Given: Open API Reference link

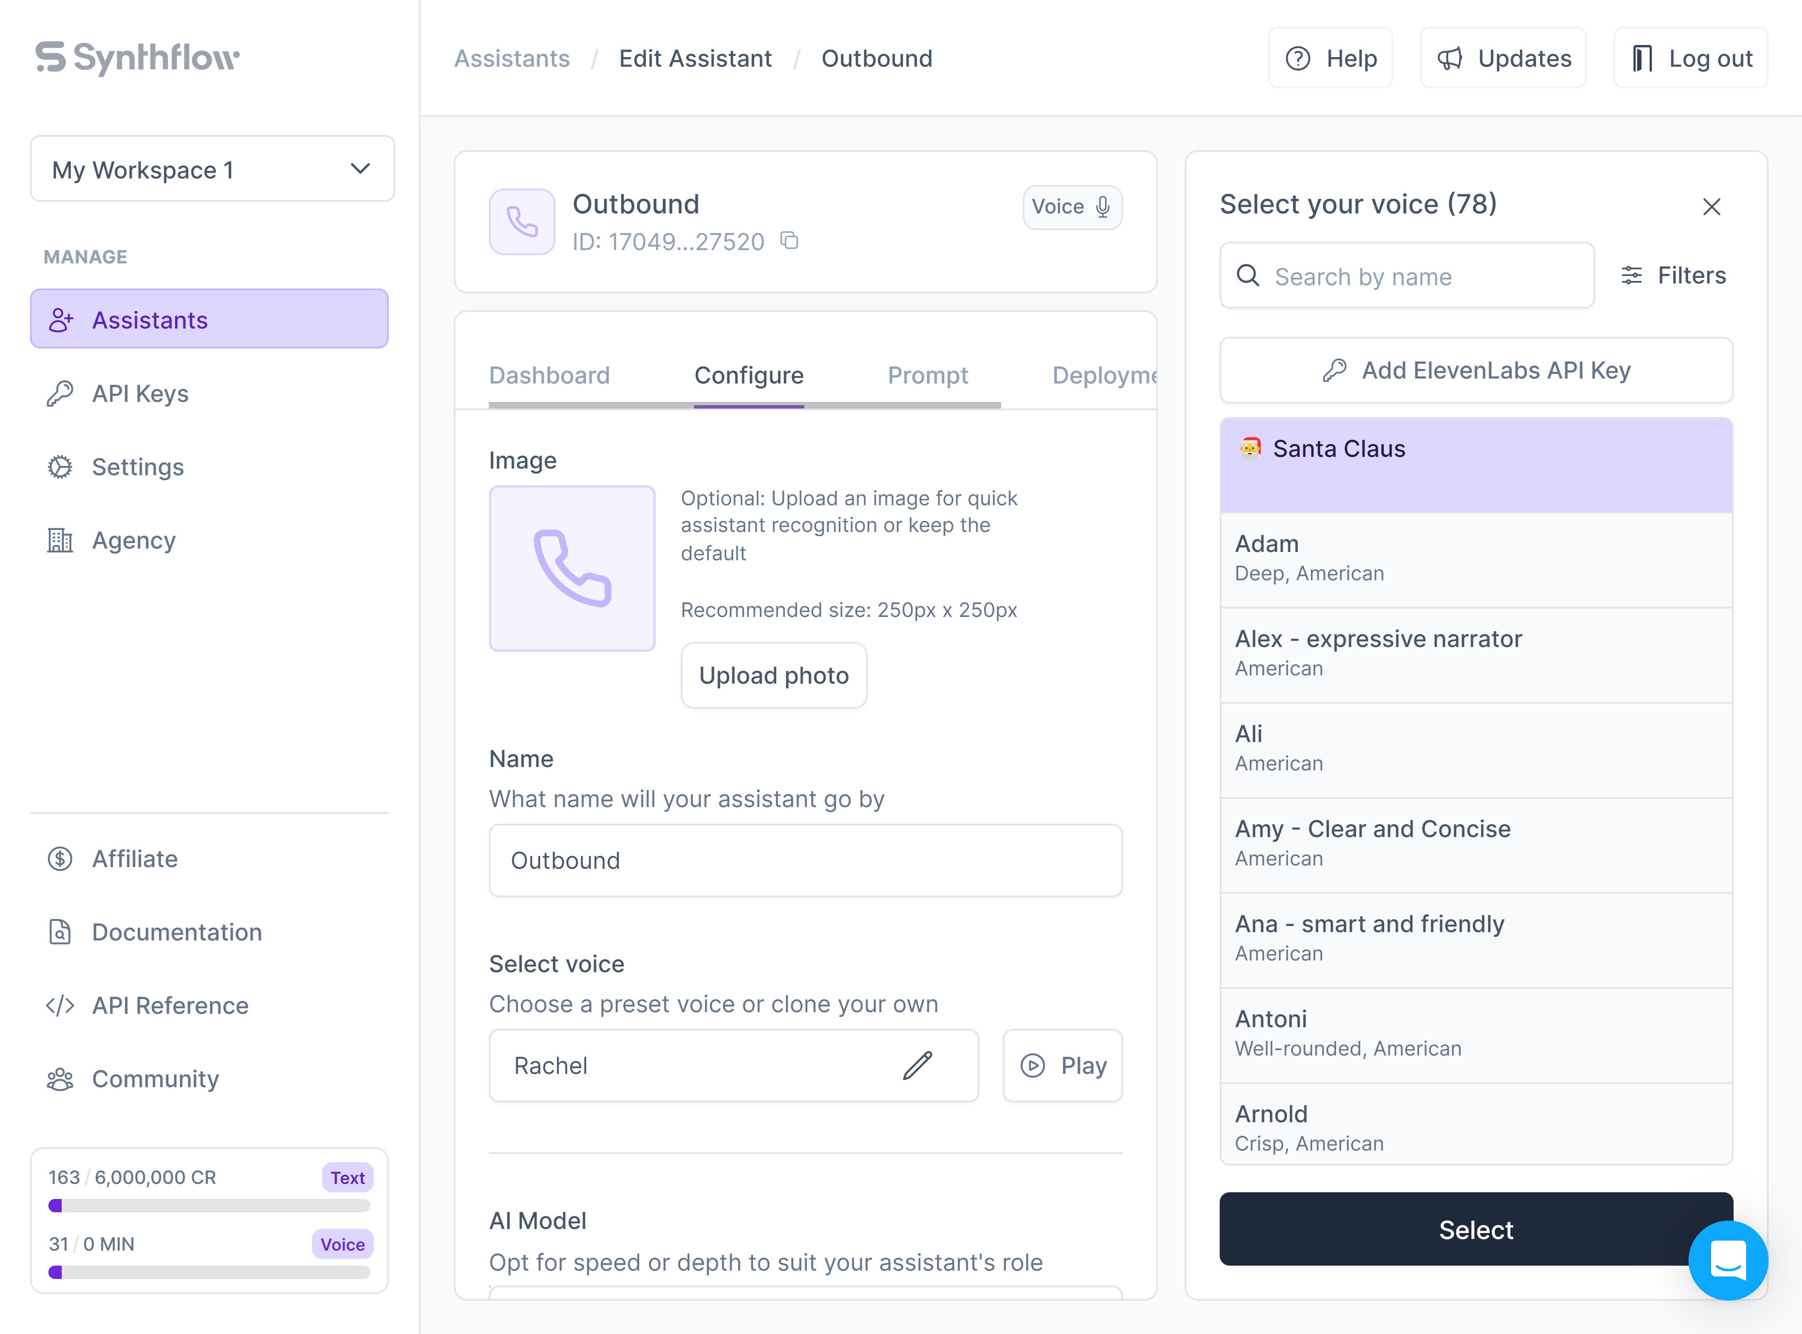Looking at the screenshot, I should [170, 1006].
